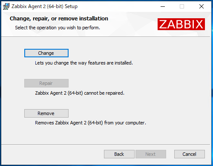
Task: Go Back to the previous setup page
Action: [x=119, y=154]
